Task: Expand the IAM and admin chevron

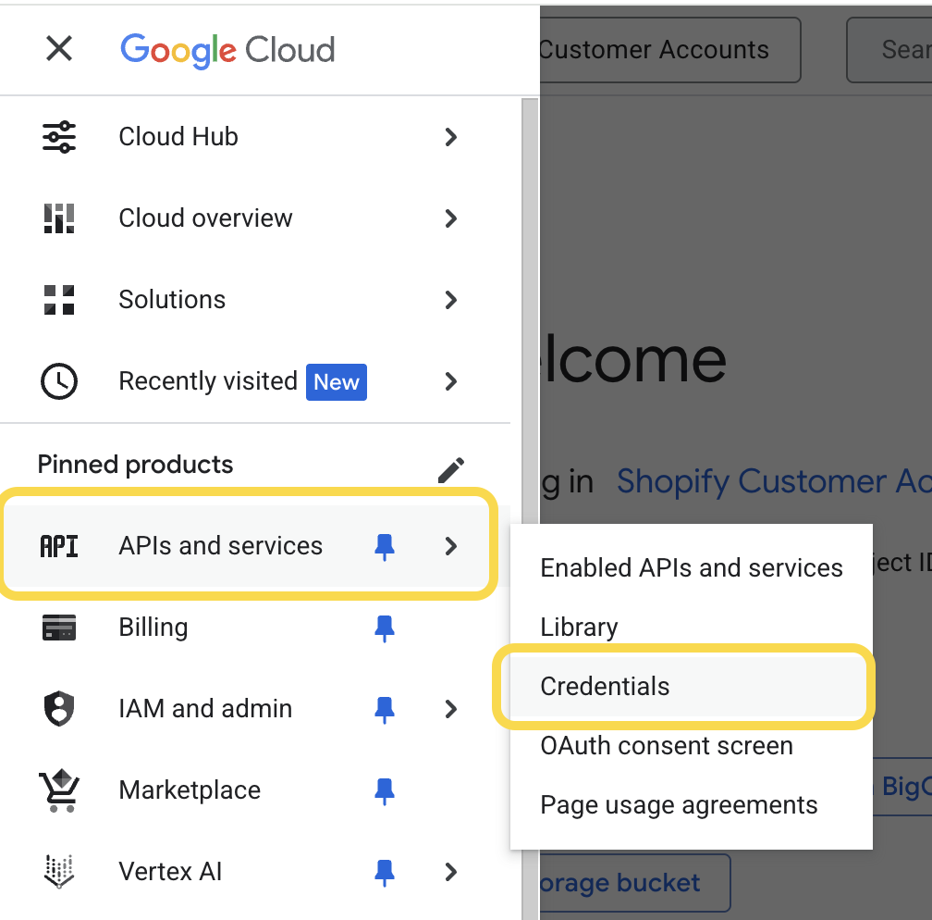Action: coord(451,709)
